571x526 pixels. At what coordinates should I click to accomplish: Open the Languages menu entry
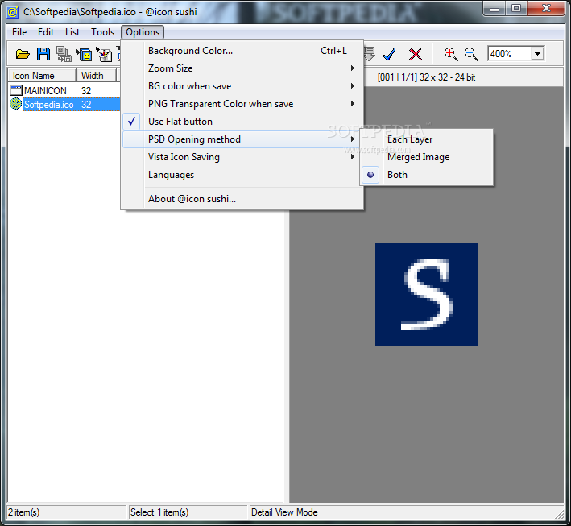click(x=243, y=175)
